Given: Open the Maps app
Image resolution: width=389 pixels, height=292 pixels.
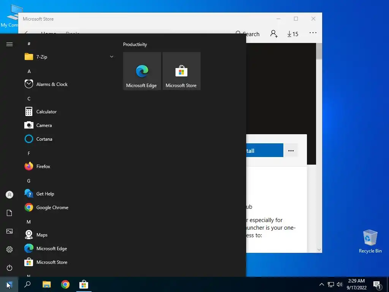Looking at the screenshot, I should (x=70, y=235).
